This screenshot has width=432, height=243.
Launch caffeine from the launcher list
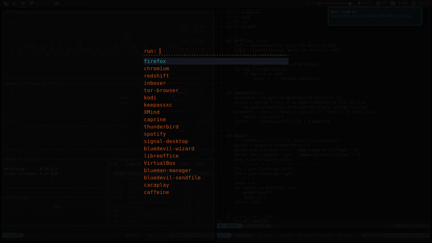pos(216,192)
